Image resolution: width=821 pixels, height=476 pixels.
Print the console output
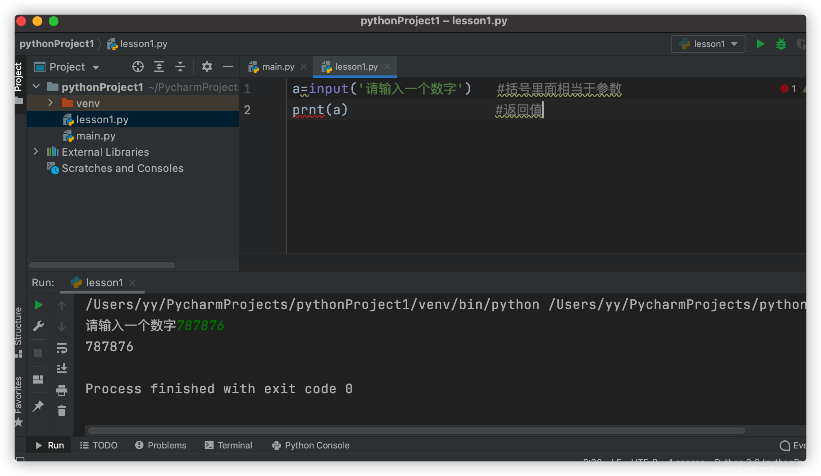pyautogui.click(x=62, y=390)
